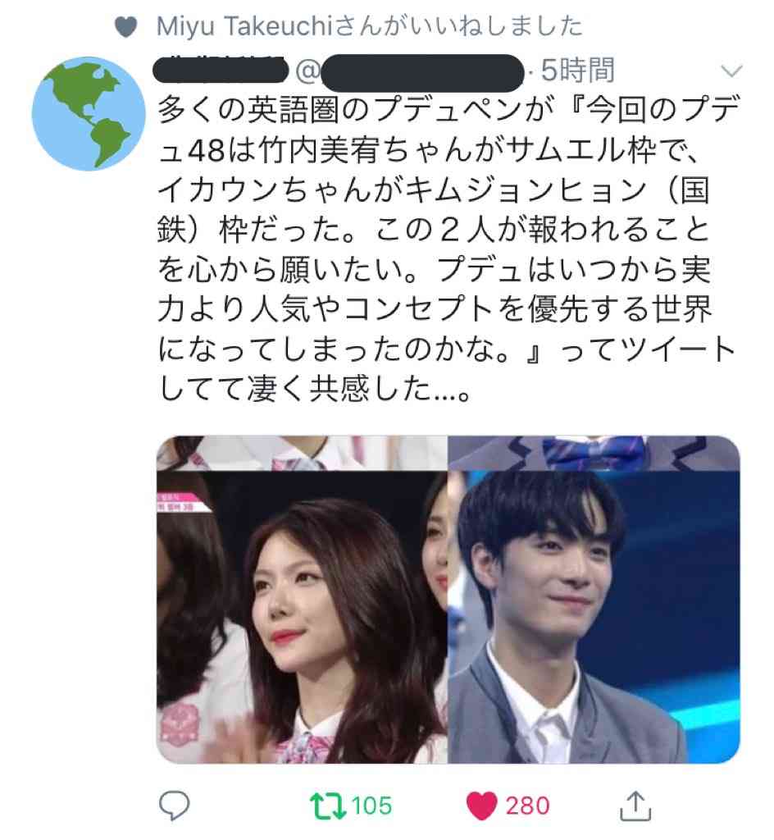Open the share upload icon
The image size is (774, 840).
click(x=635, y=806)
